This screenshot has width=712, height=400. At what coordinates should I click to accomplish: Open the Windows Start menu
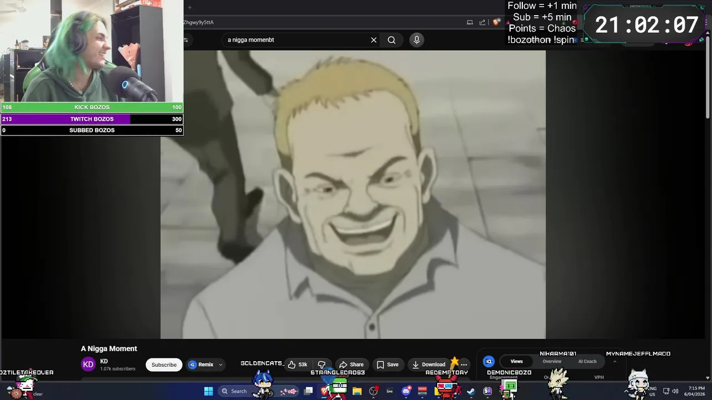(x=208, y=391)
